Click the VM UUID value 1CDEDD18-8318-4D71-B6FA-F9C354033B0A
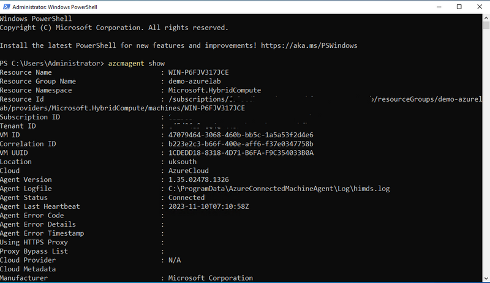The height and width of the screenshot is (283, 490). (241, 153)
